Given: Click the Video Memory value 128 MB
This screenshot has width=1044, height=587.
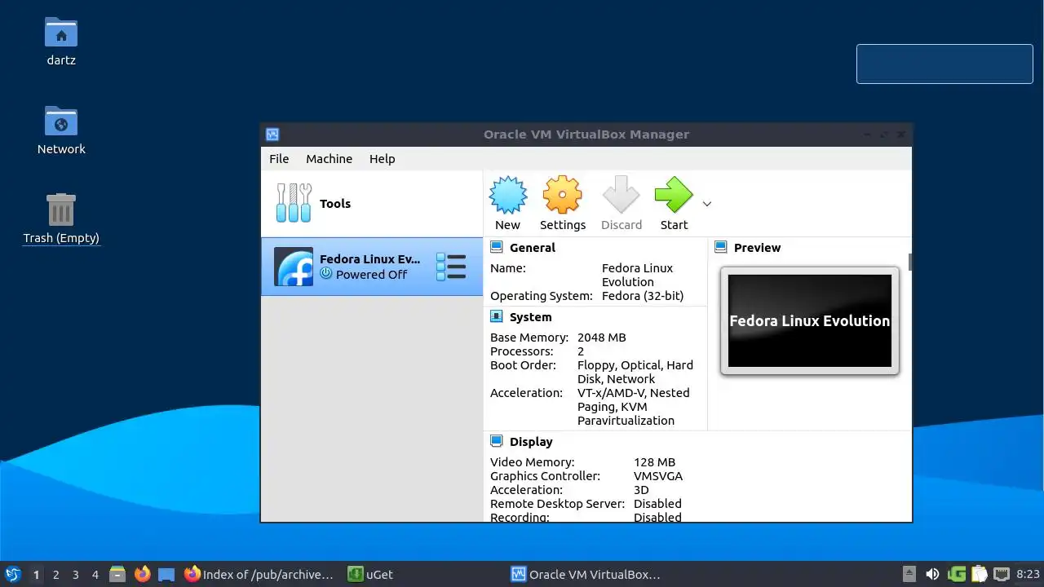Looking at the screenshot, I should click(654, 462).
